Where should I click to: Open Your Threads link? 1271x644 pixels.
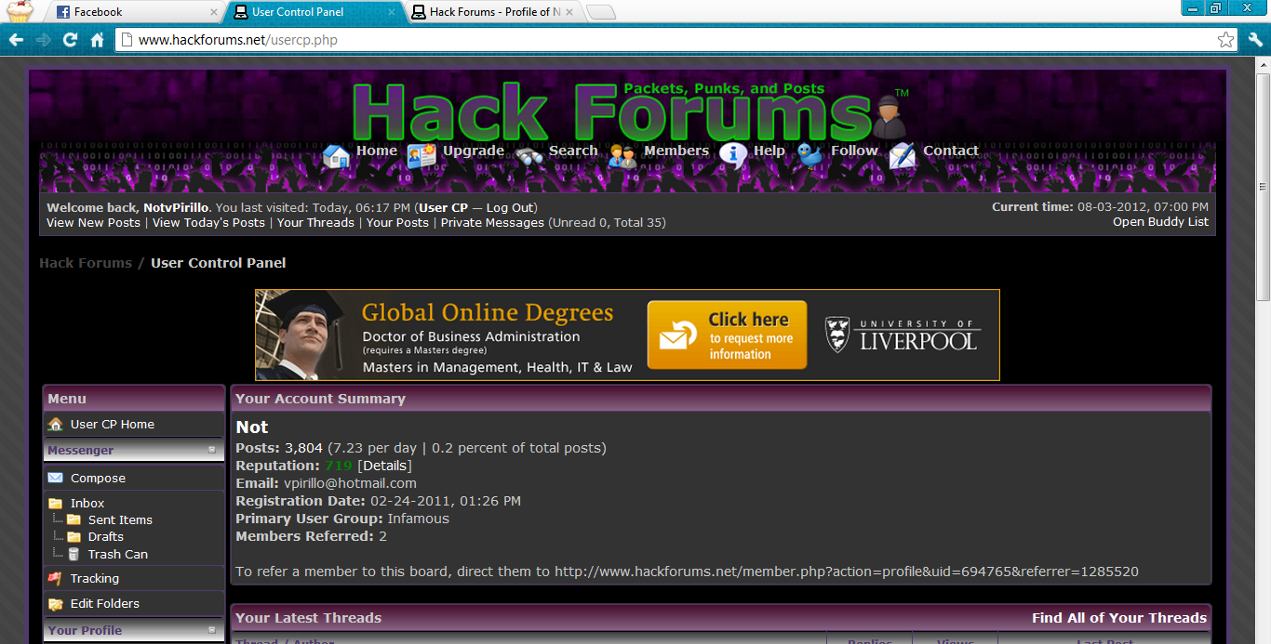point(315,222)
